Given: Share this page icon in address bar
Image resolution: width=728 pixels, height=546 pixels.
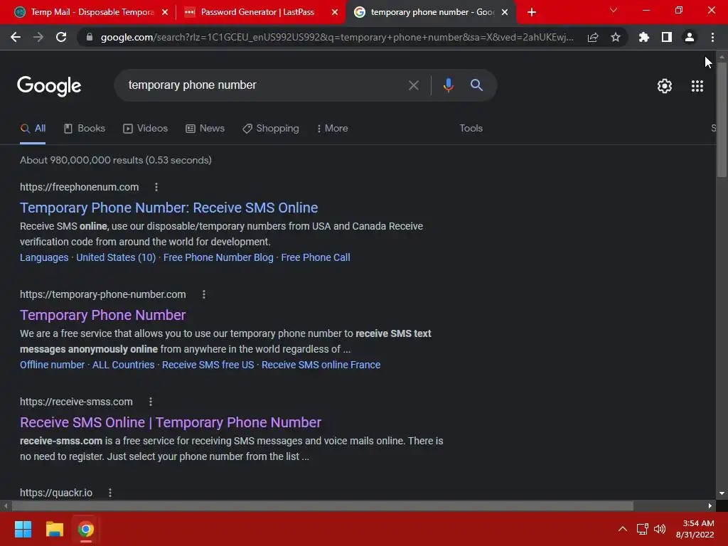Looking at the screenshot, I should [593, 37].
